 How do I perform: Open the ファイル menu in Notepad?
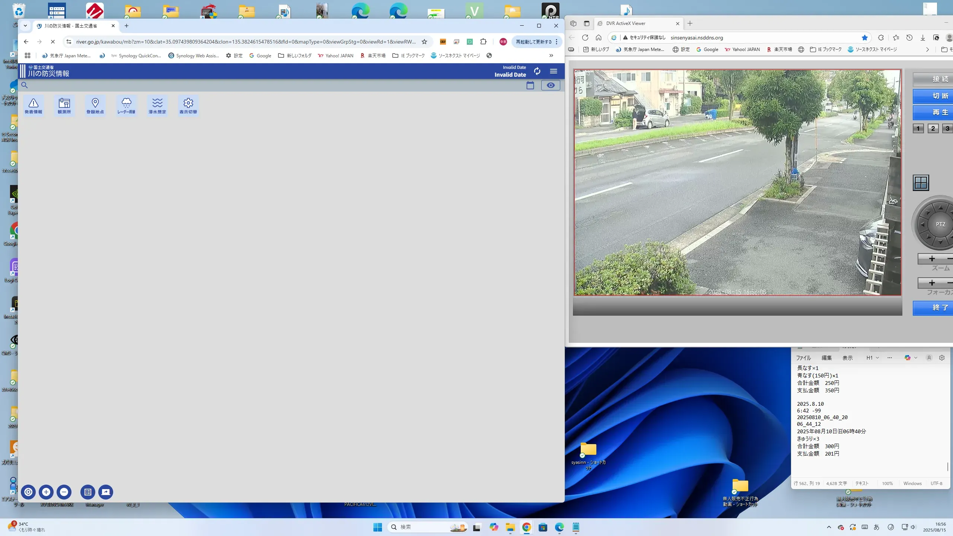(x=803, y=358)
